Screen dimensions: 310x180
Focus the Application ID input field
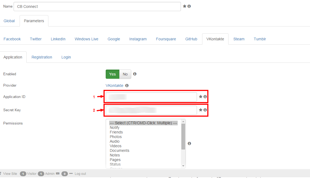(x=151, y=97)
